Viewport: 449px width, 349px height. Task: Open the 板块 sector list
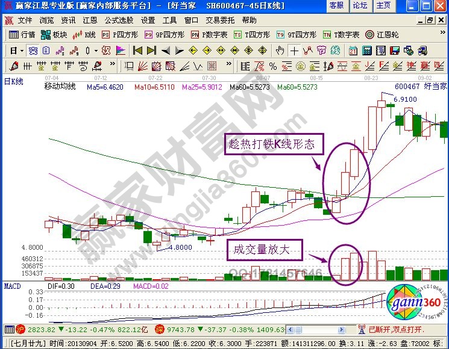[x=55, y=35]
